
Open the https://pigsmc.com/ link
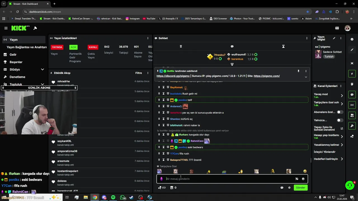click(267, 76)
